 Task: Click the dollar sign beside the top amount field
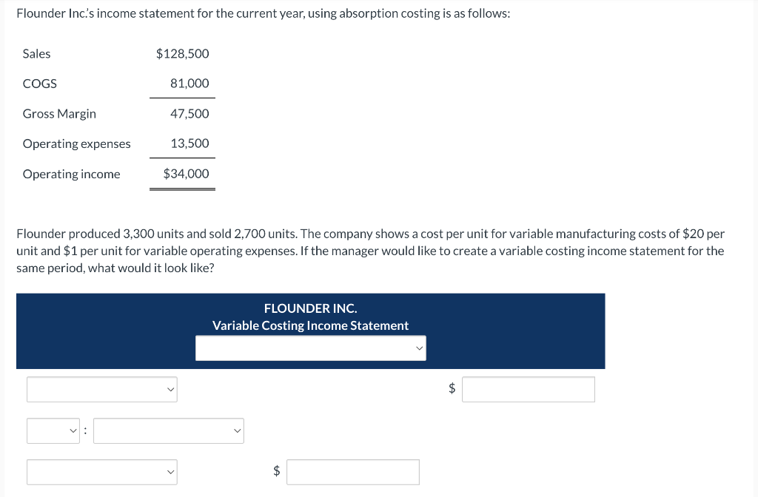click(451, 389)
